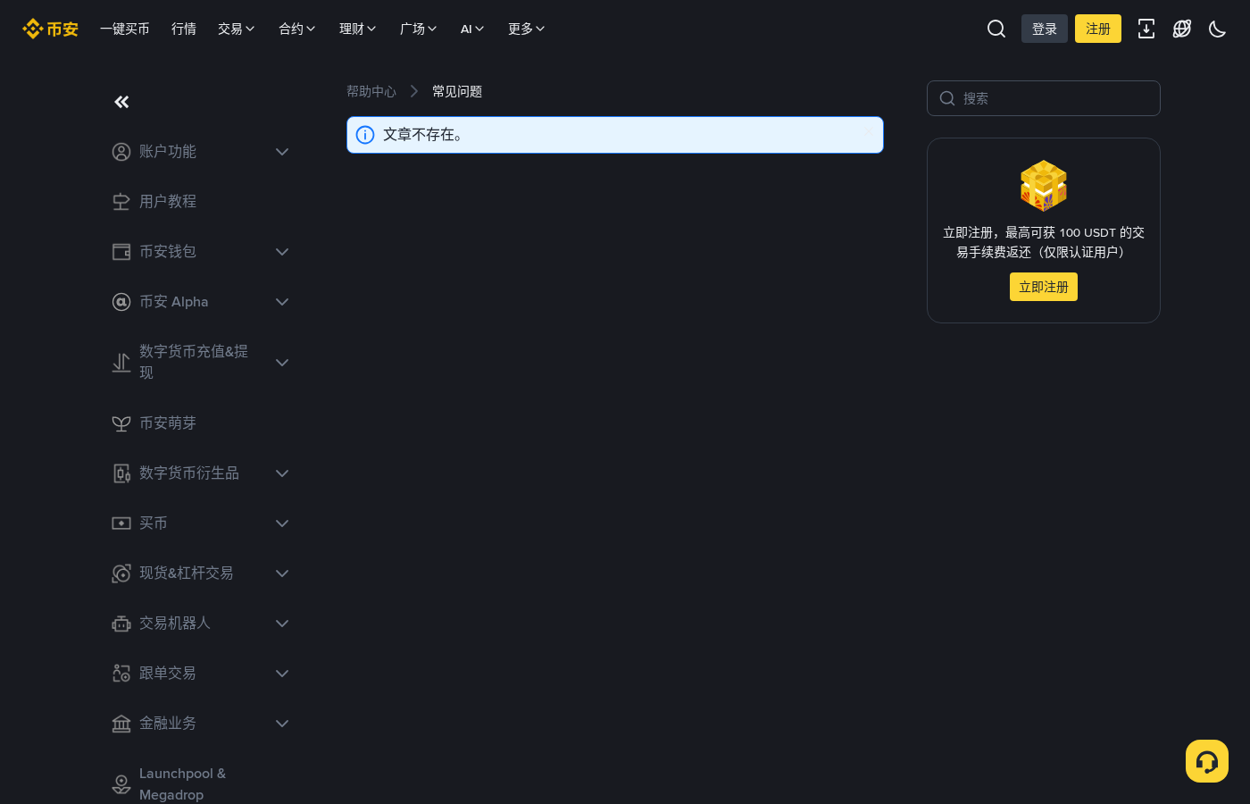Open customer support chat headset icon
The width and height of the screenshot is (1250, 804).
1207,761
